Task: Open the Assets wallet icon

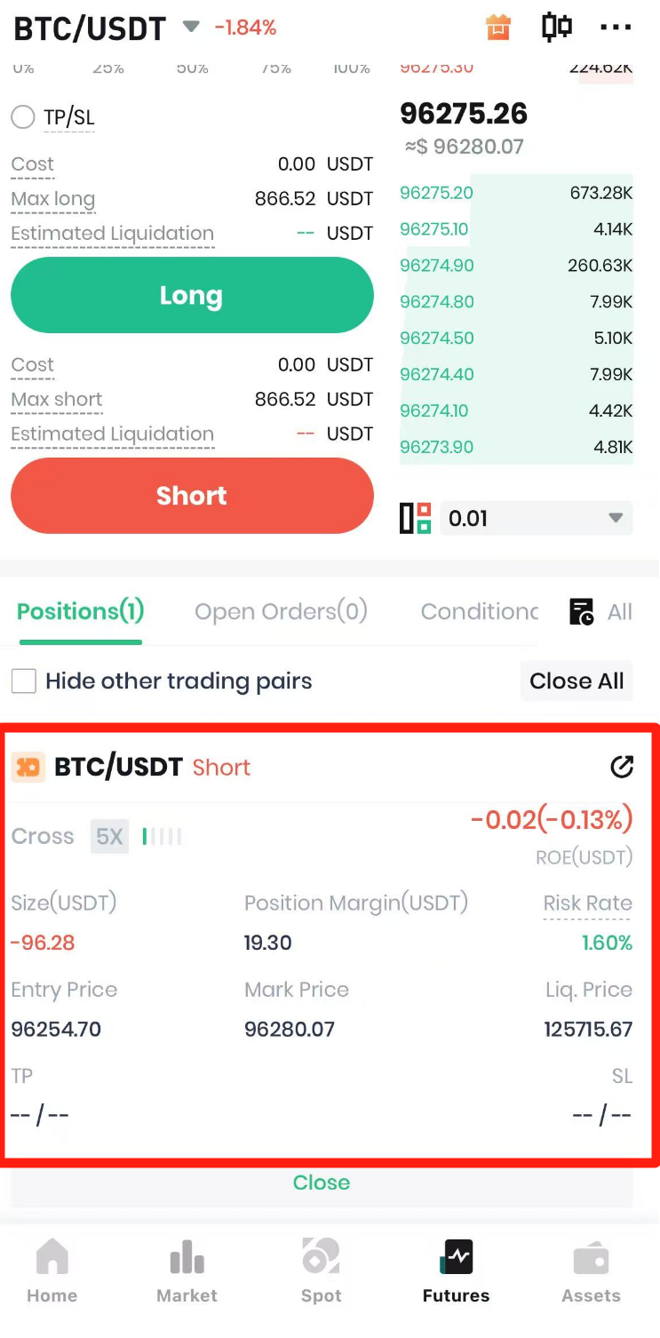Action: 591,1271
